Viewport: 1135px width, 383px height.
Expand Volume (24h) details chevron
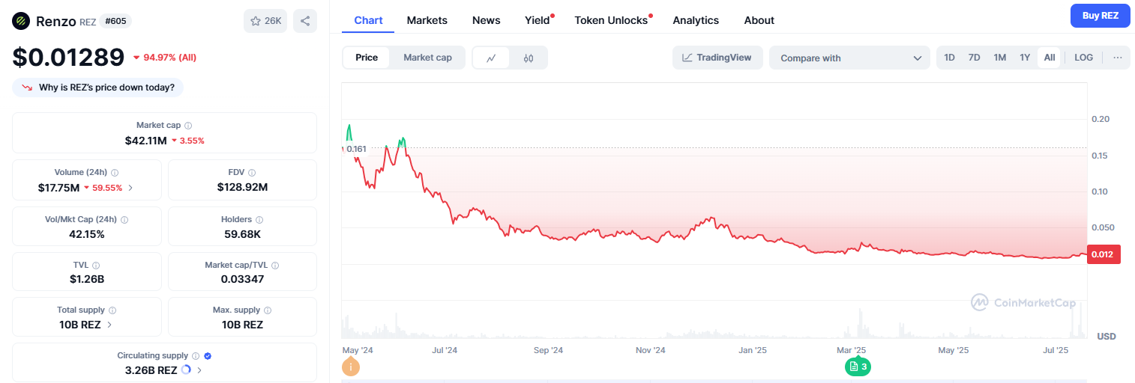pos(130,188)
